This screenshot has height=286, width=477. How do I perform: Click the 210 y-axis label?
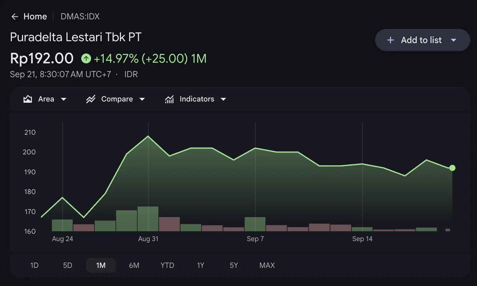pyautogui.click(x=30, y=133)
